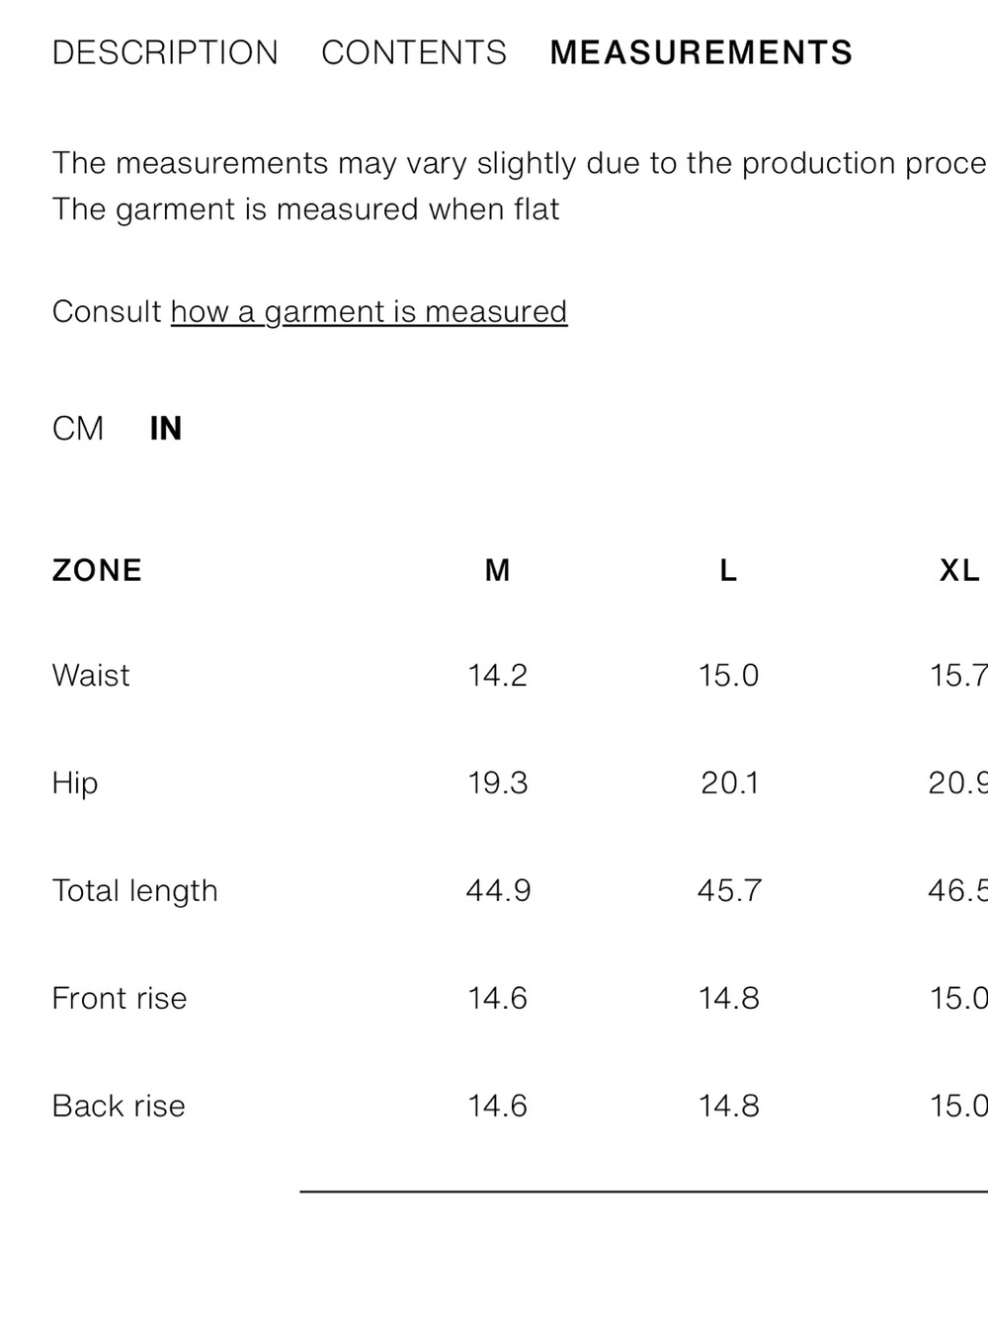Click Total length value 45.7 for L
The height and width of the screenshot is (1317, 988).
(729, 891)
